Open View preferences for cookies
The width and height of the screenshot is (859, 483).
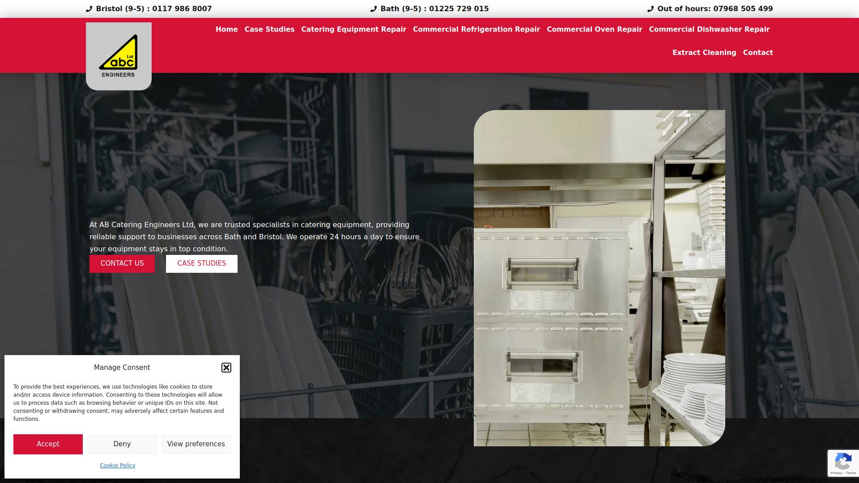196,444
